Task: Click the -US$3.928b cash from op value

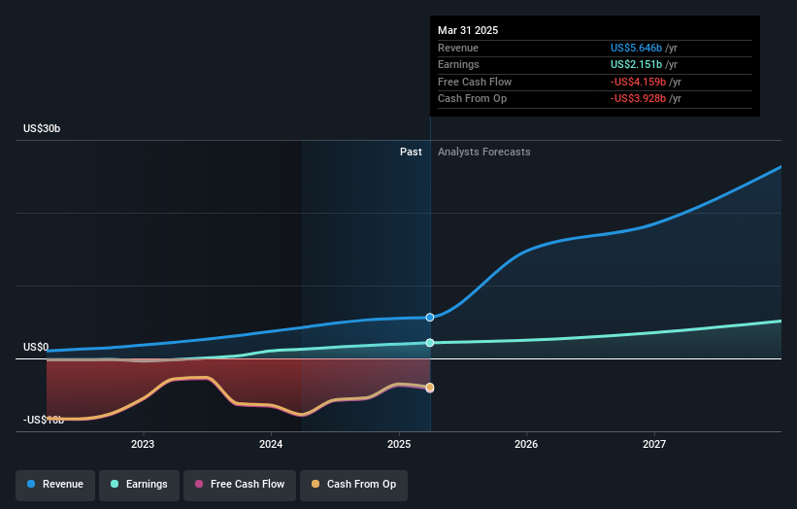Action: (638, 99)
